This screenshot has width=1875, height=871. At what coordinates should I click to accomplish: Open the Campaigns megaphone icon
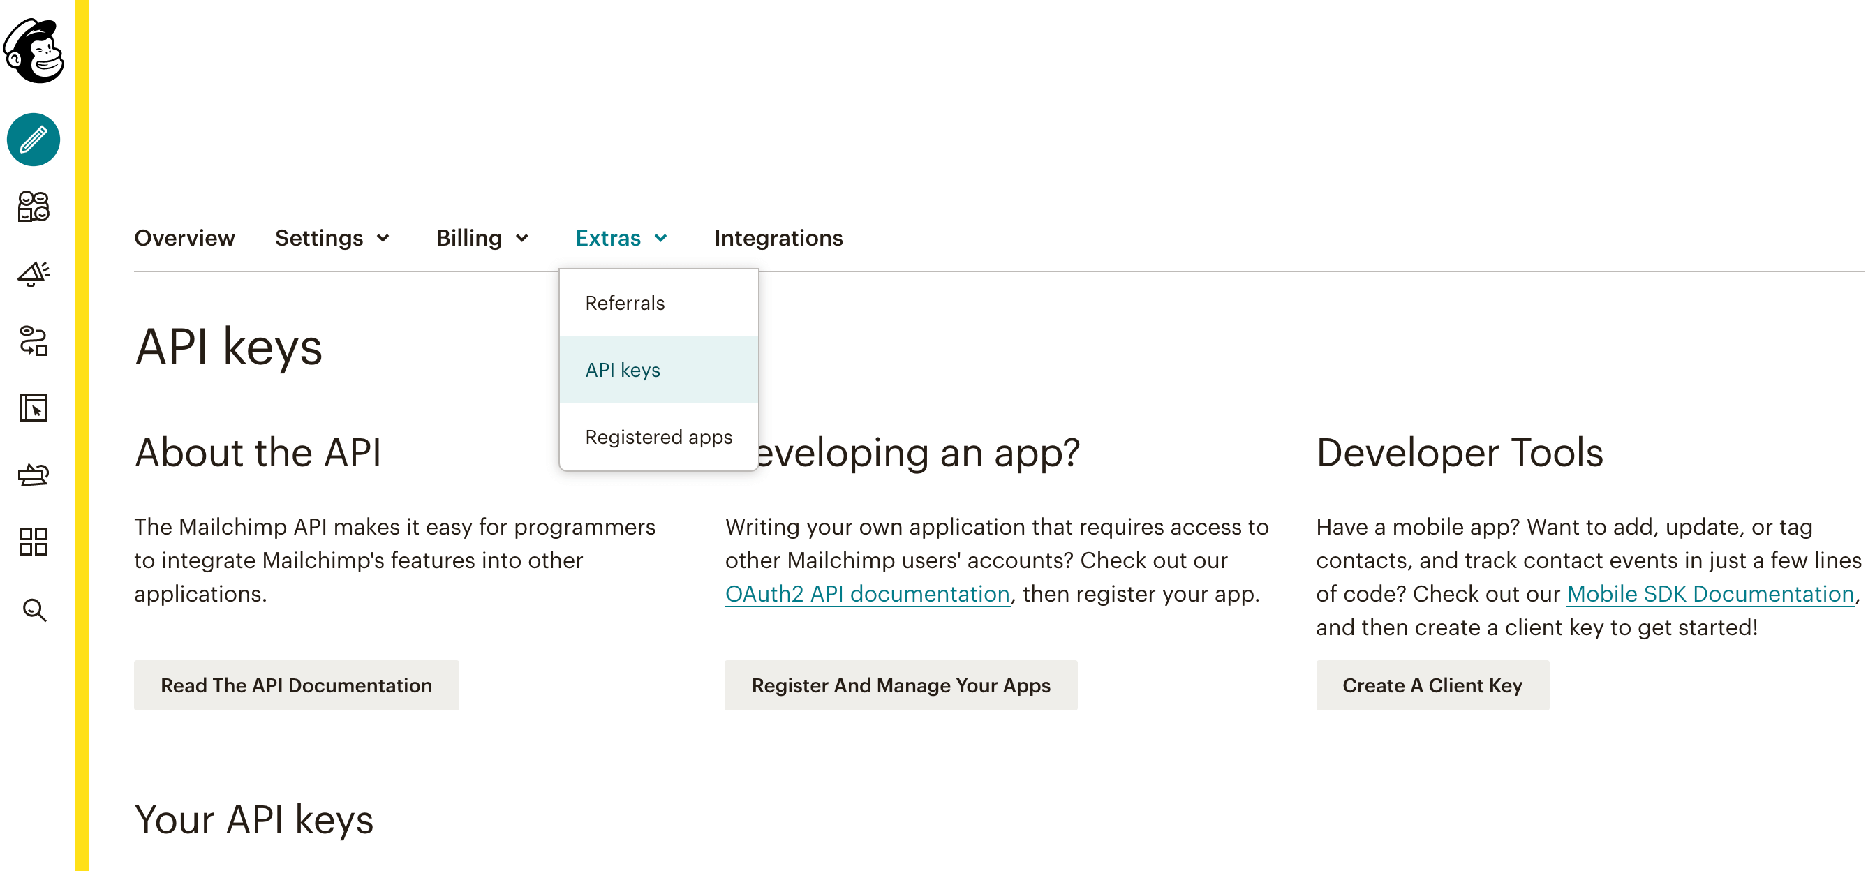click(34, 274)
